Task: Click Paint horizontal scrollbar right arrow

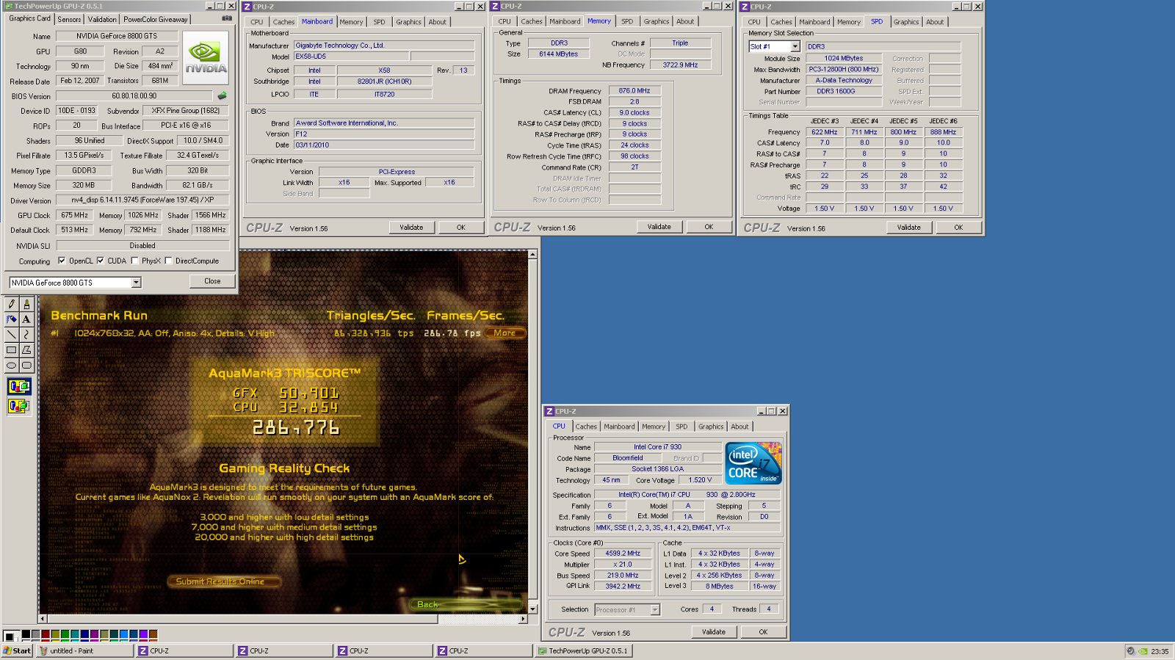Action: (x=523, y=619)
